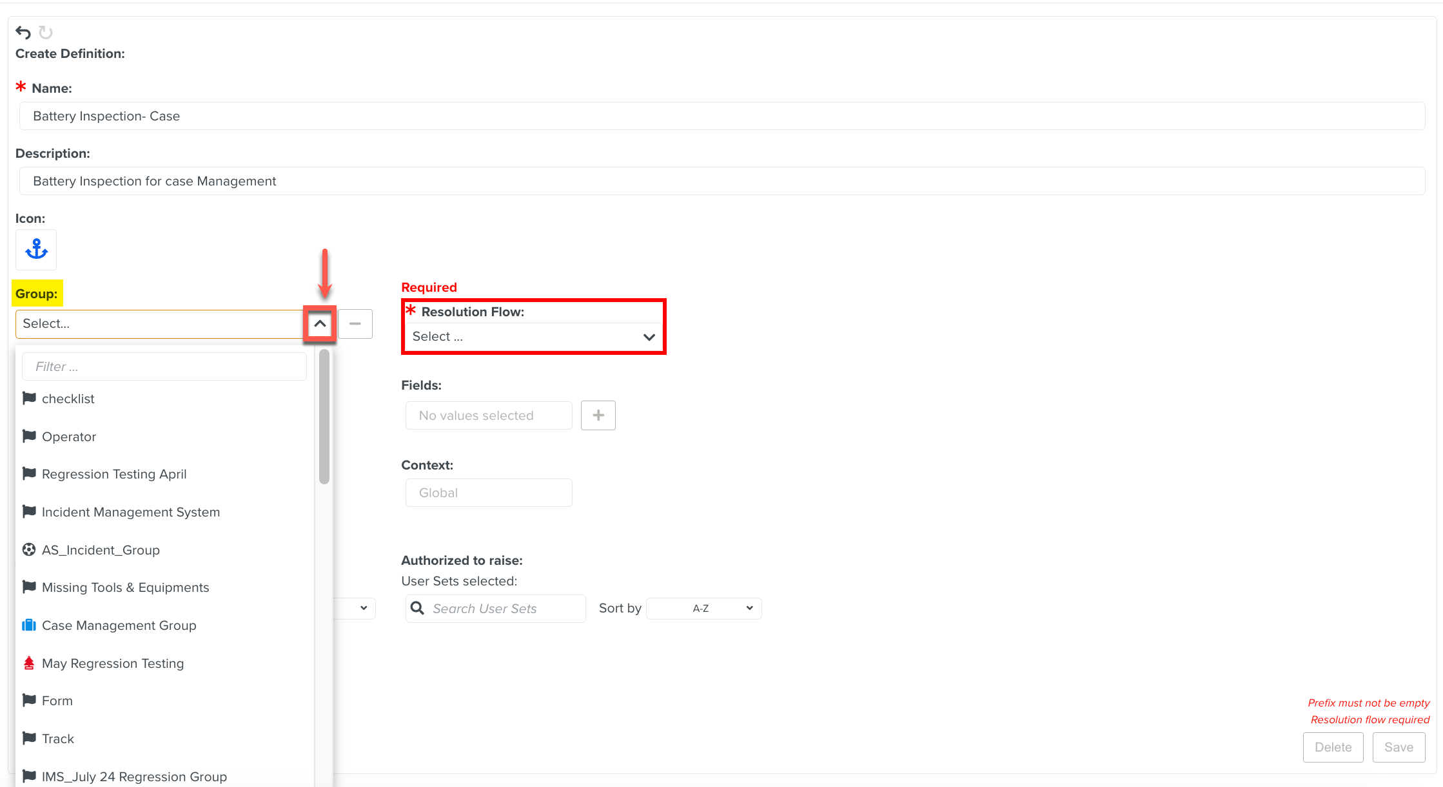
Task: Click the Name text field
Action: pos(721,116)
